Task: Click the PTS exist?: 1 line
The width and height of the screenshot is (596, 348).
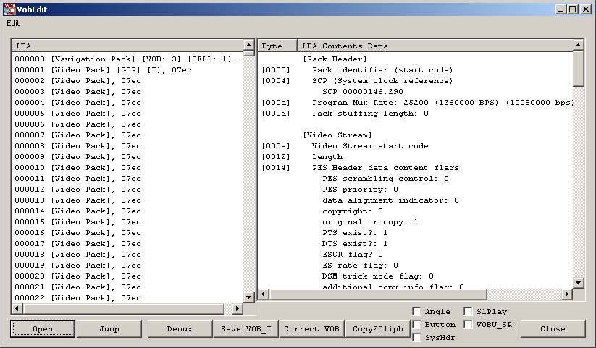Action: (x=355, y=232)
